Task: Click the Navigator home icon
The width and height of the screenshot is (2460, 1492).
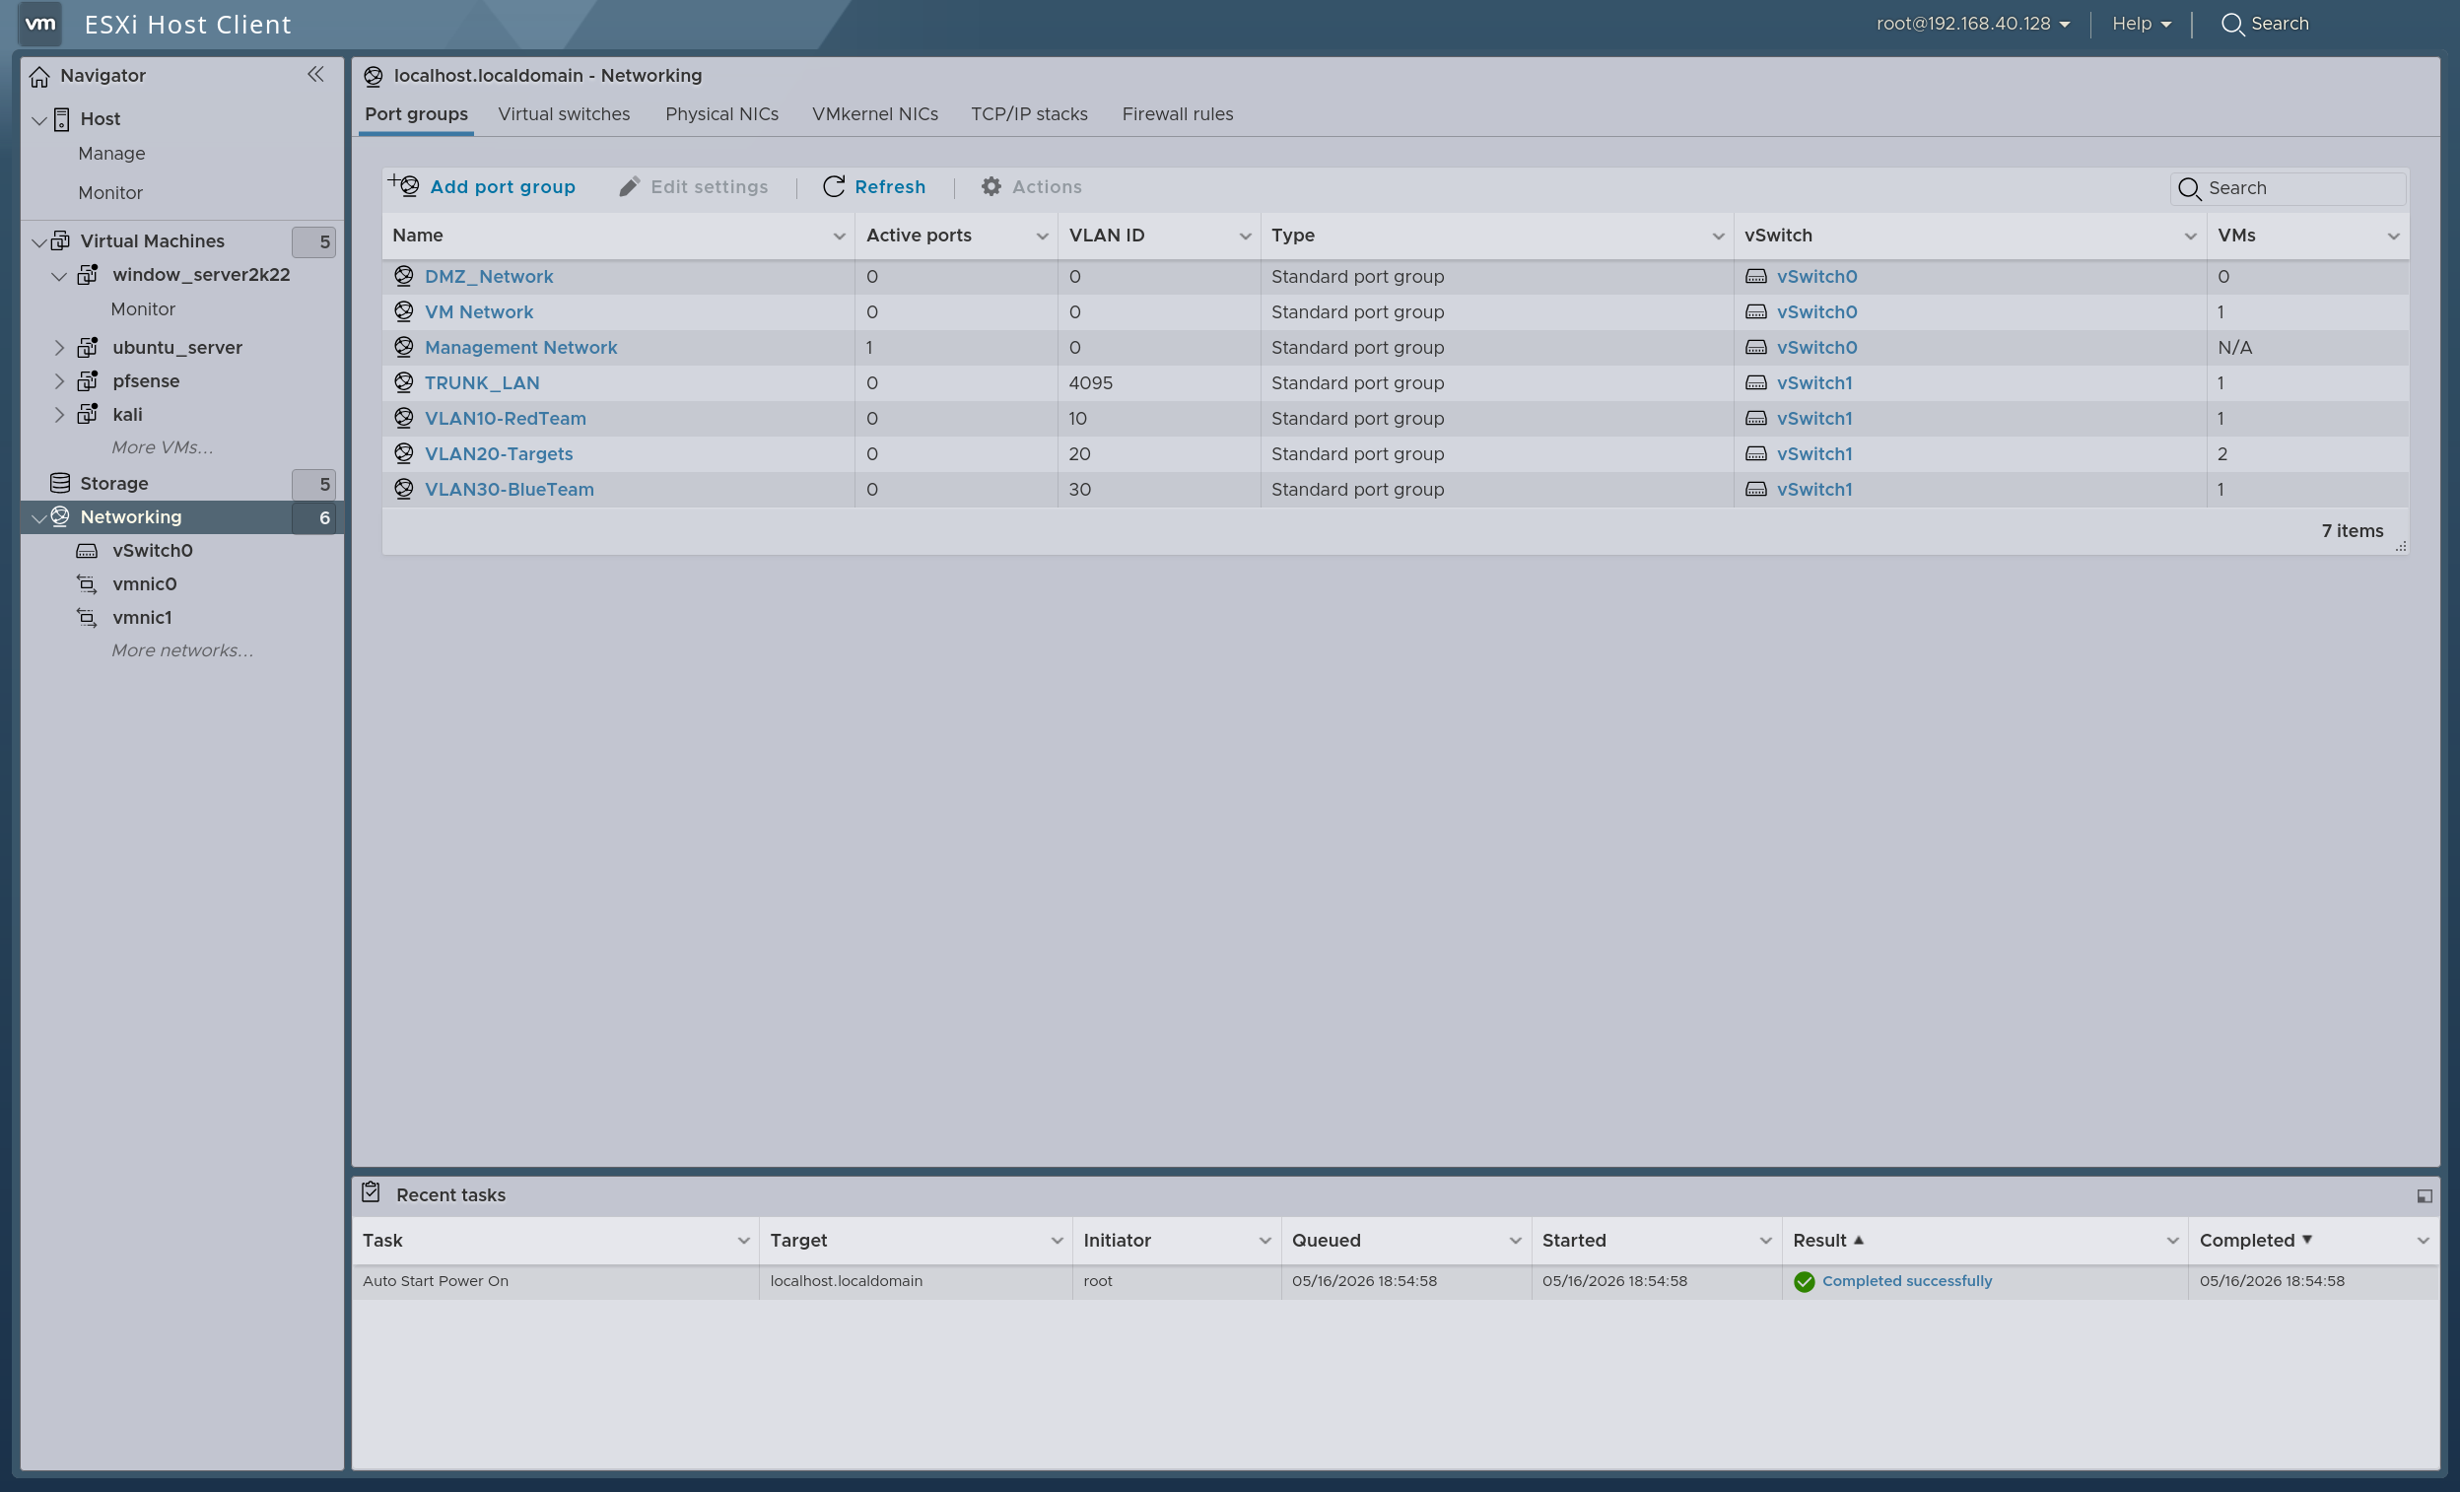Action: pyautogui.click(x=39, y=76)
